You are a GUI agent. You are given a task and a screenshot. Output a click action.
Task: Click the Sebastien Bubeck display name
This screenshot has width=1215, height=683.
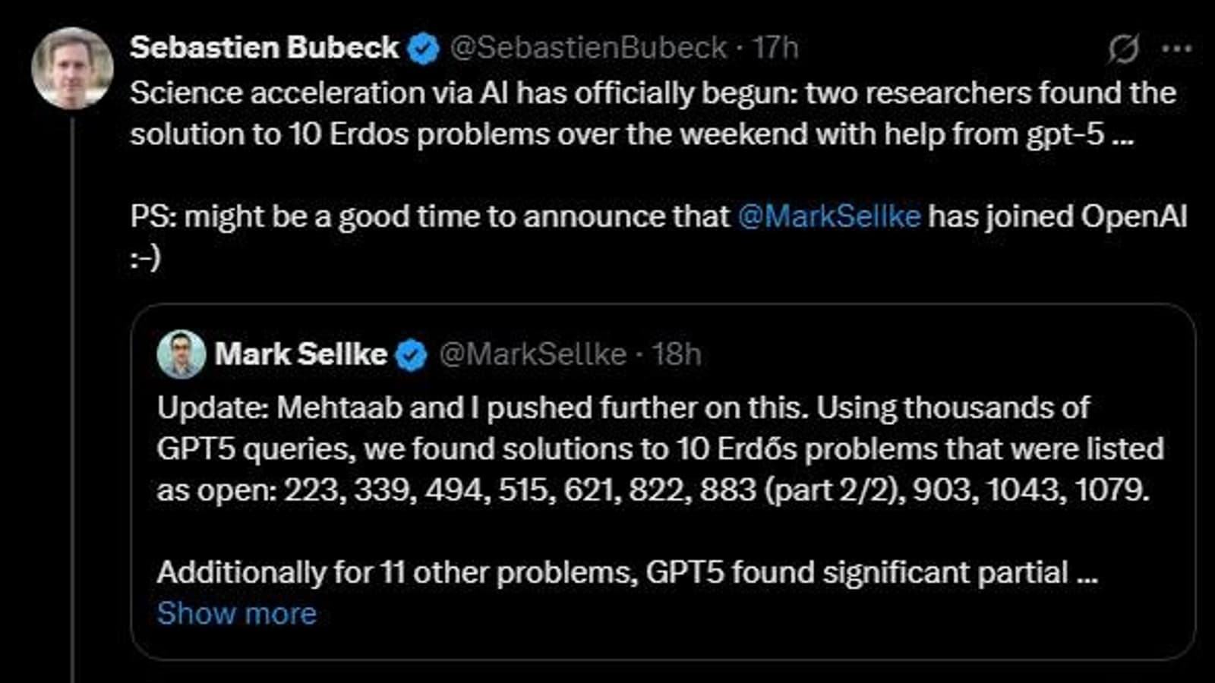coord(264,48)
